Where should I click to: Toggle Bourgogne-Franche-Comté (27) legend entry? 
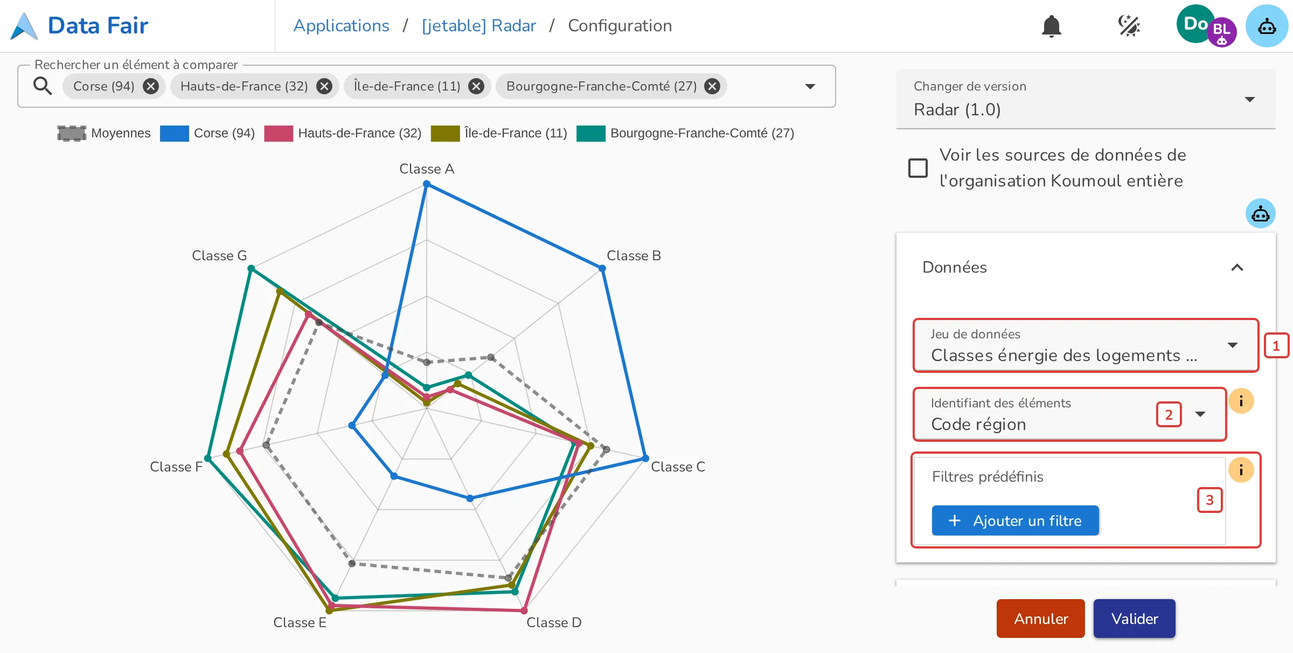685,133
